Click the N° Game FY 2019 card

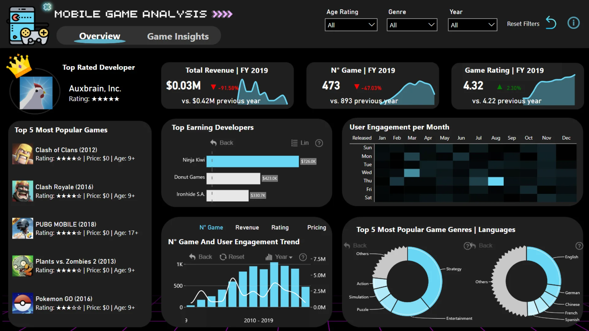(372, 86)
